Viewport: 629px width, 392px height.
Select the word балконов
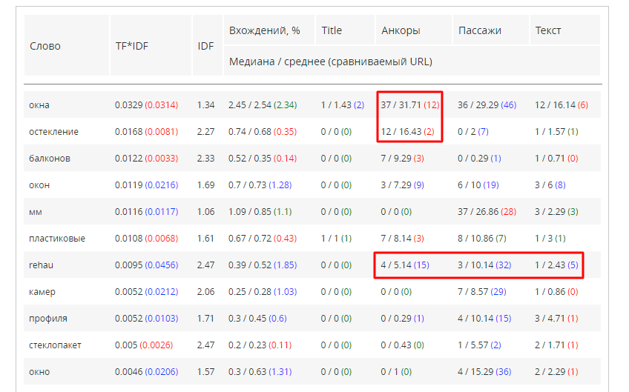pyautogui.click(x=50, y=159)
